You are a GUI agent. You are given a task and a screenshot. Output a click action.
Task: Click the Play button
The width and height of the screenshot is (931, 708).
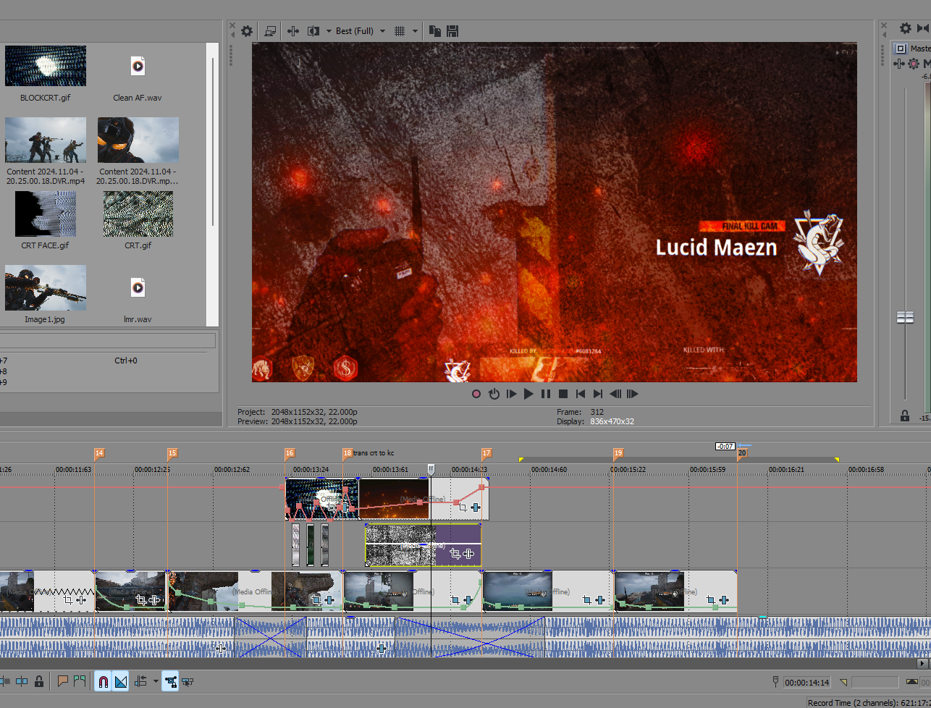point(528,394)
